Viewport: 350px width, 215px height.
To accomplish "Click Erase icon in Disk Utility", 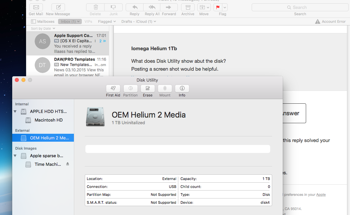I will coord(147,89).
